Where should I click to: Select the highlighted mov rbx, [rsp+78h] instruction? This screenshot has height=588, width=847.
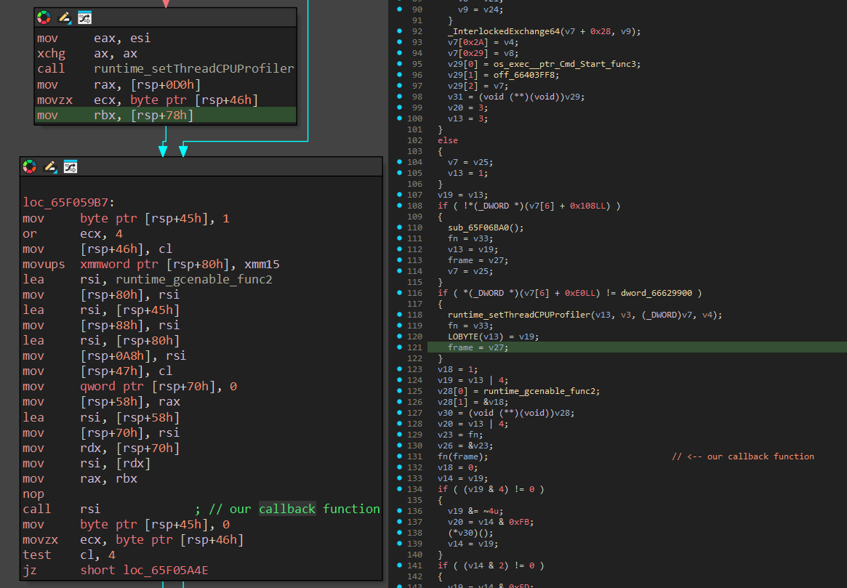(x=115, y=115)
